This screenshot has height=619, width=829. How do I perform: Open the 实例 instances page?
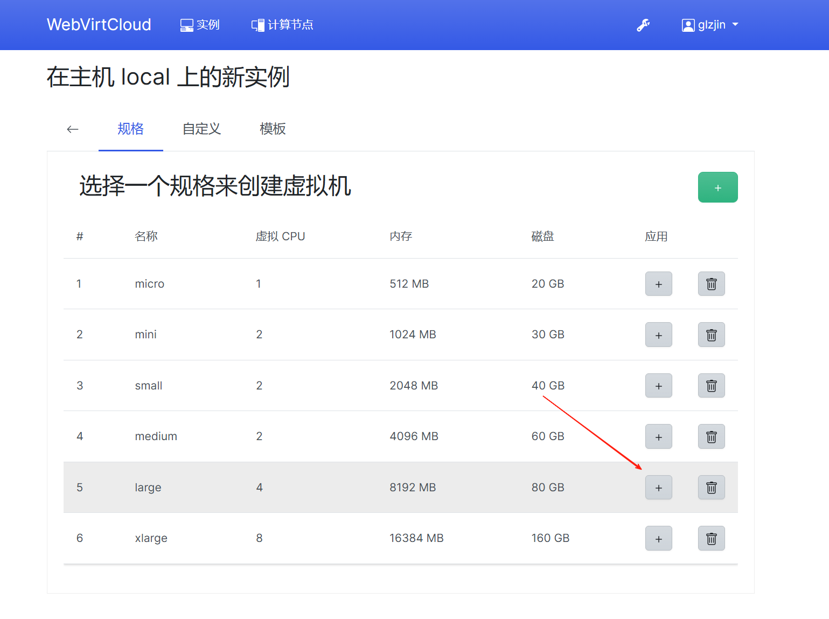pos(200,25)
